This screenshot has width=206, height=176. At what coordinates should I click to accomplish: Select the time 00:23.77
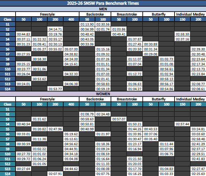click(x=24, y=69)
